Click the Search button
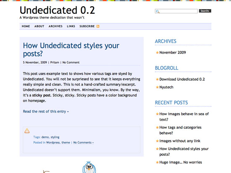This screenshot has width=231, height=173. coord(205,11)
